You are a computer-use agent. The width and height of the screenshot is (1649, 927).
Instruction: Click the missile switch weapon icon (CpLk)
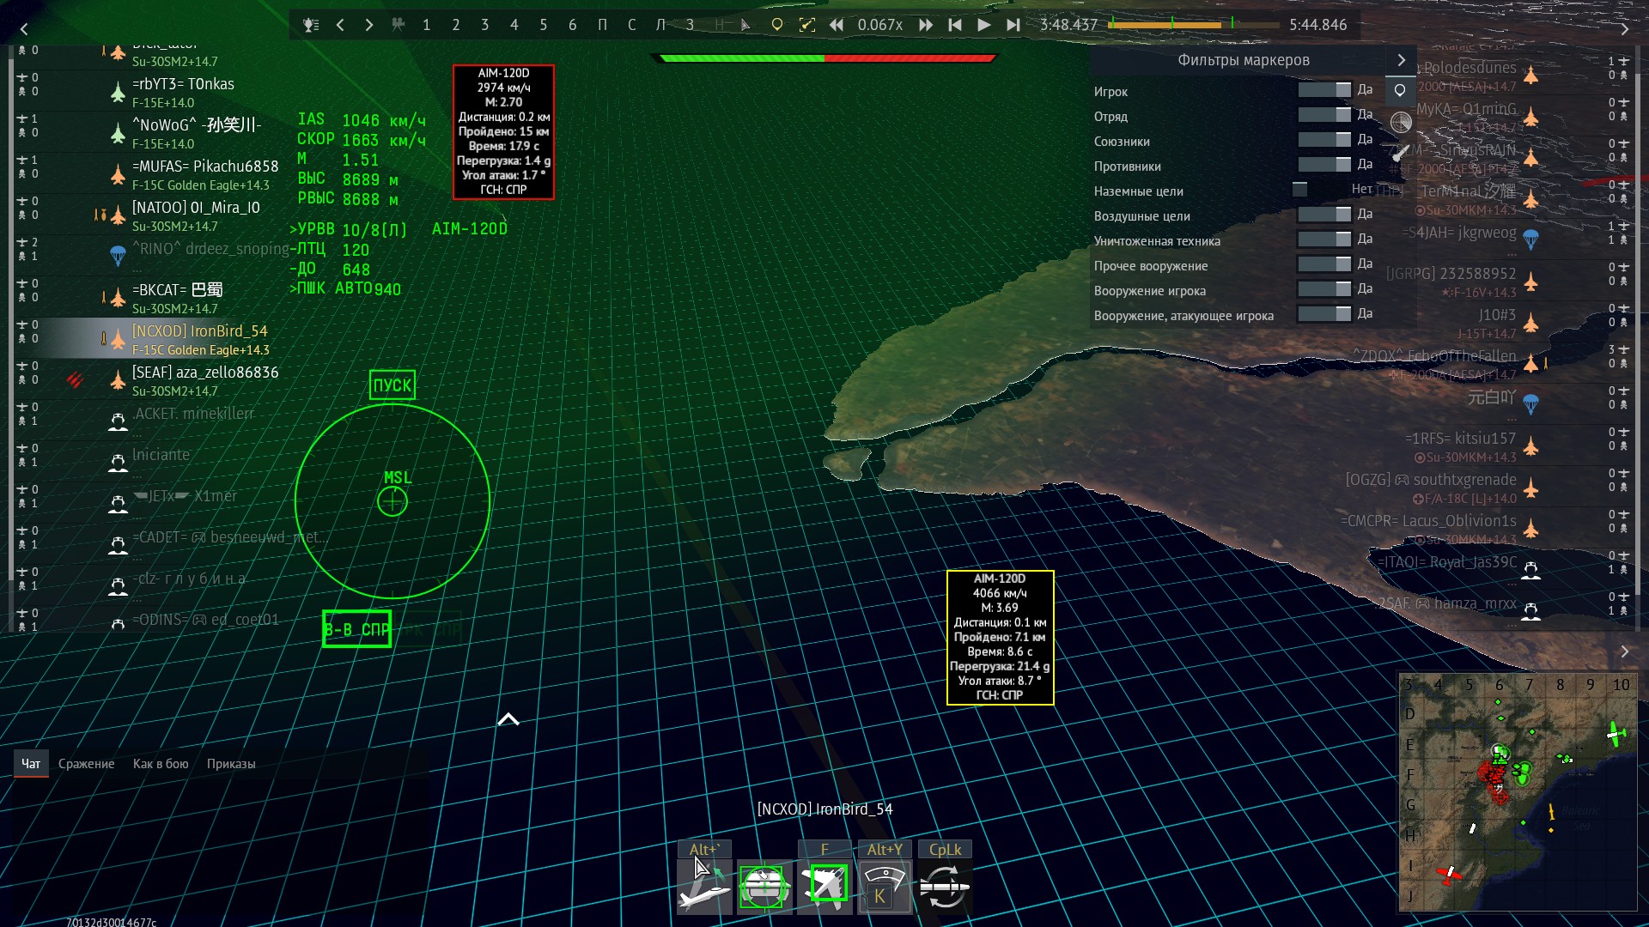[x=945, y=887]
